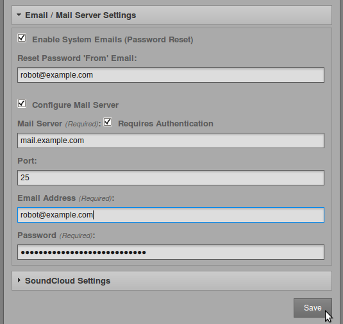Click the Mail Server (Required) label
This screenshot has height=324, width=343.
59,124
